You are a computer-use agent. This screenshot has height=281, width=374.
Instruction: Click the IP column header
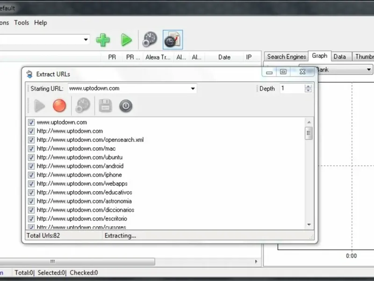click(249, 57)
